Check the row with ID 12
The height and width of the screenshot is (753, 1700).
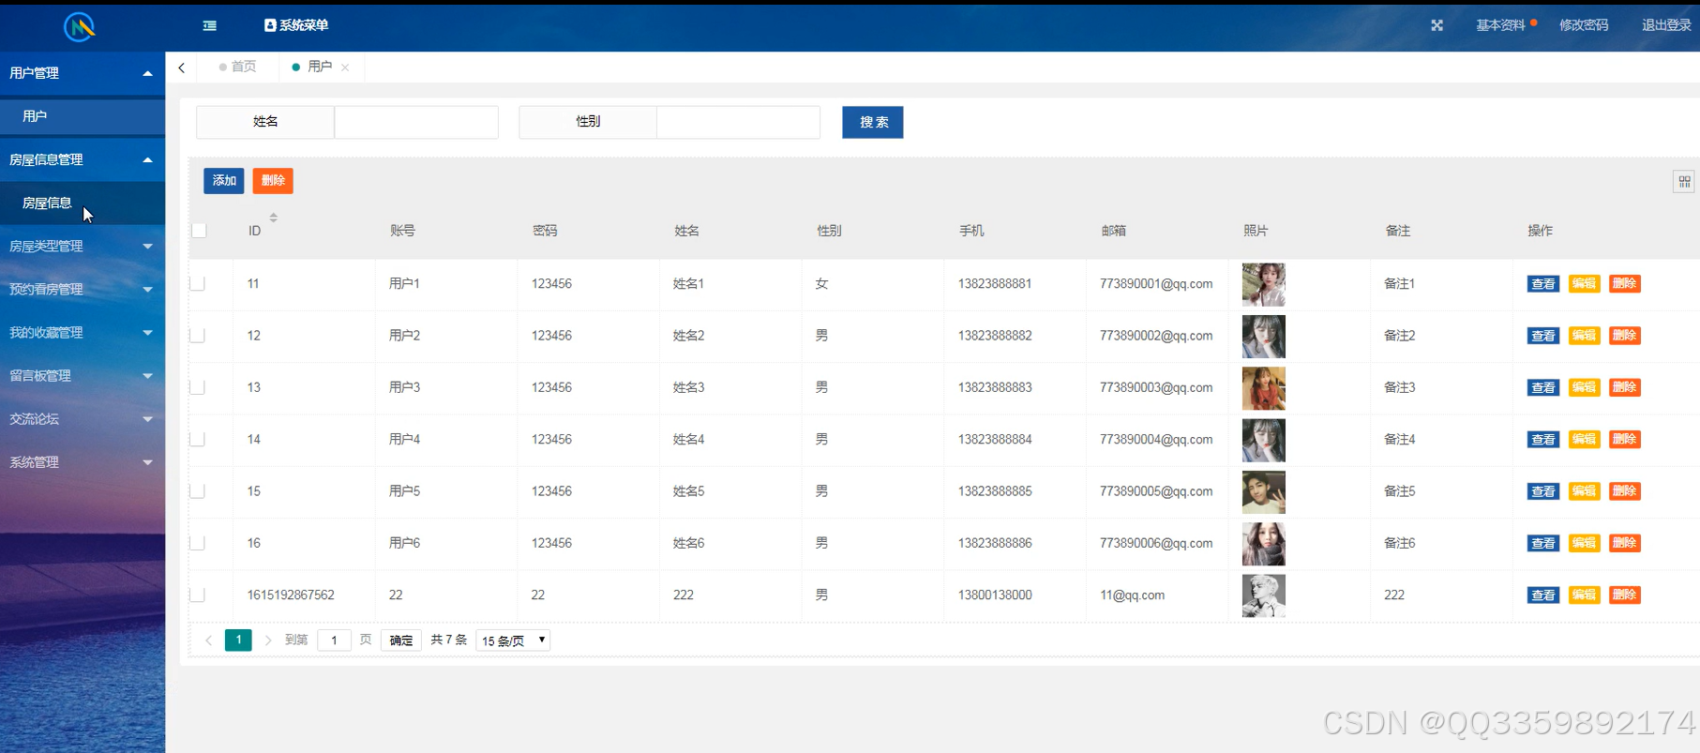point(198,336)
